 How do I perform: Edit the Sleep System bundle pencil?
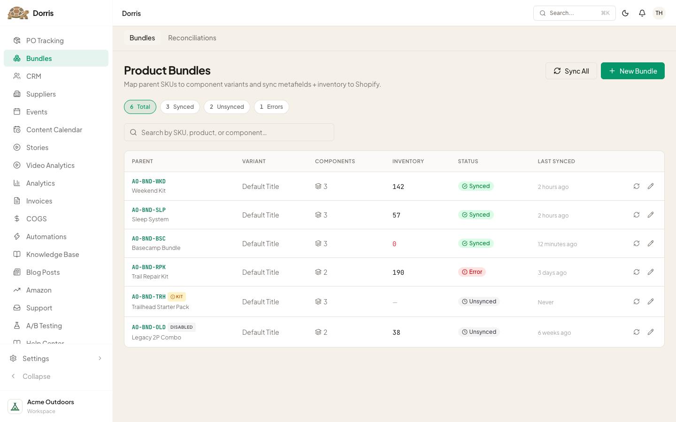tap(651, 215)
